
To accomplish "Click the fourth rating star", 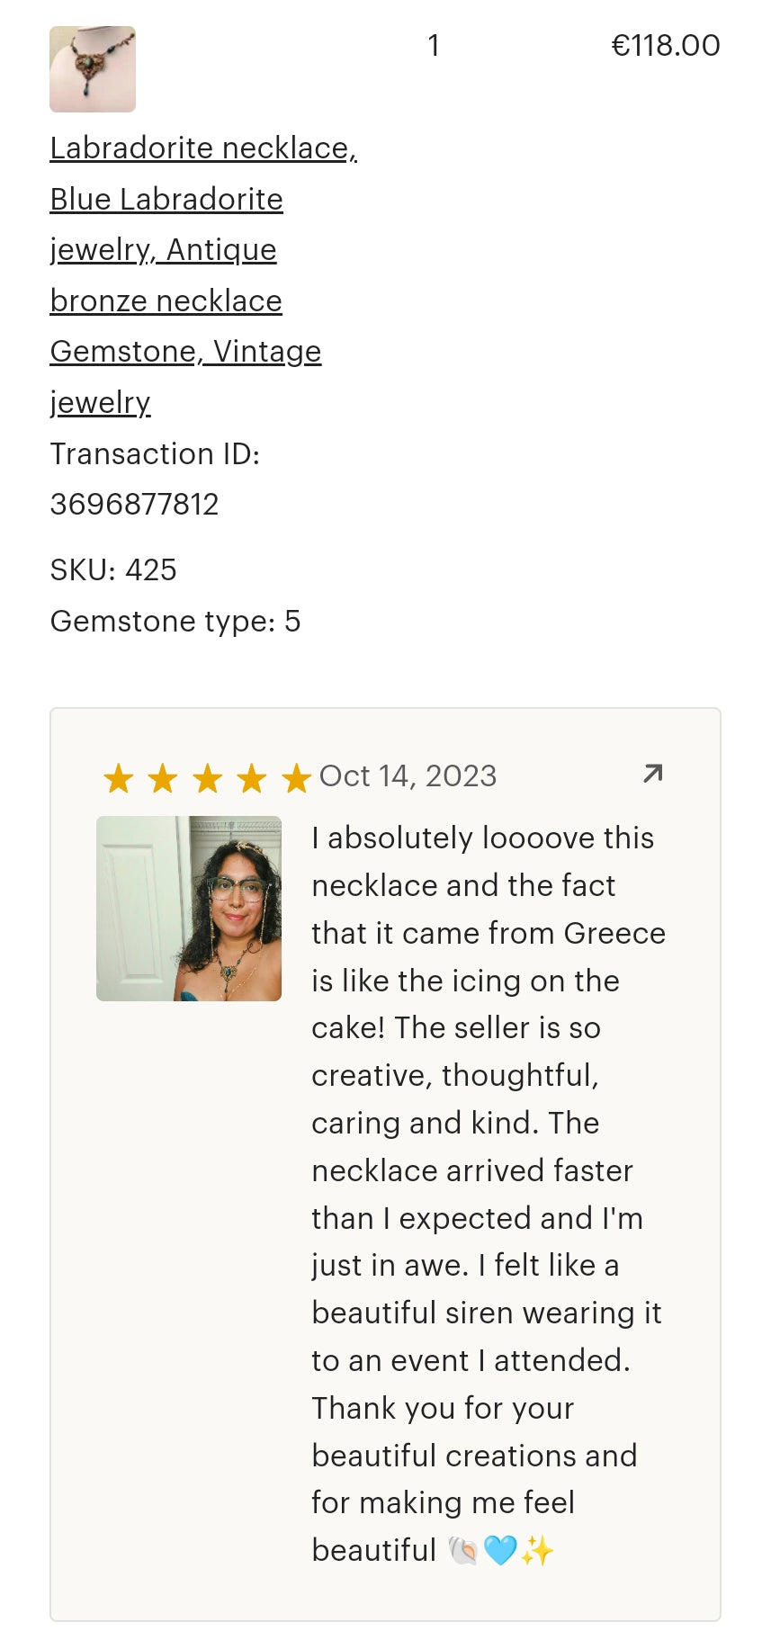I will click(x=252, y=778).
